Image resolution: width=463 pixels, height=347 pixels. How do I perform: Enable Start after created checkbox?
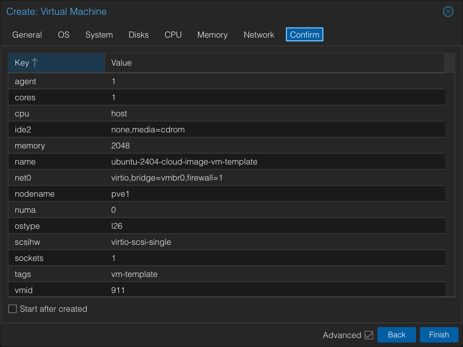tap(13, 309)
